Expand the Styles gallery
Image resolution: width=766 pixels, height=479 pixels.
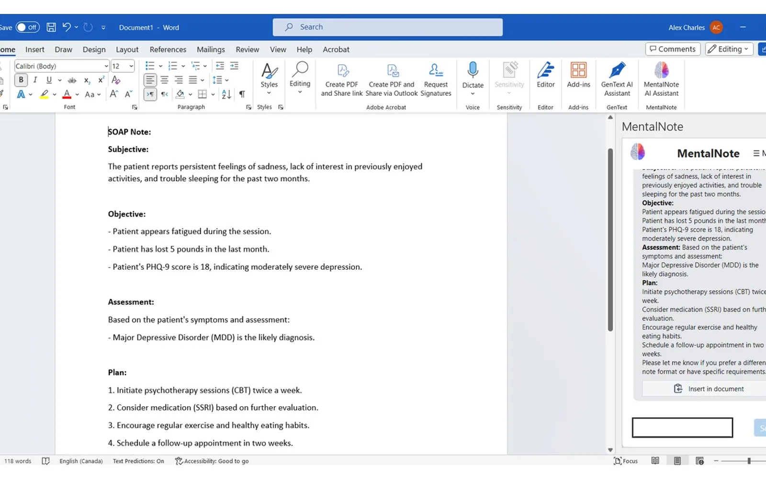point(269,79)
